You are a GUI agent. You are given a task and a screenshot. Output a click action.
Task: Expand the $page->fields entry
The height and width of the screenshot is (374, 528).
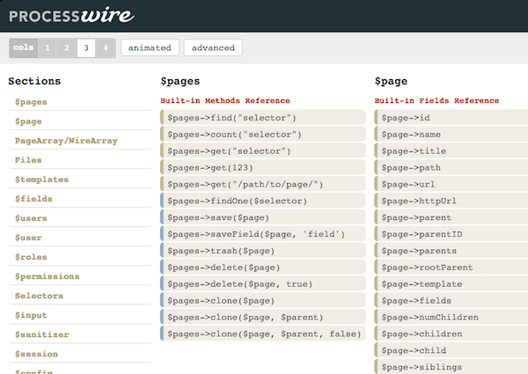pos(451,301)
